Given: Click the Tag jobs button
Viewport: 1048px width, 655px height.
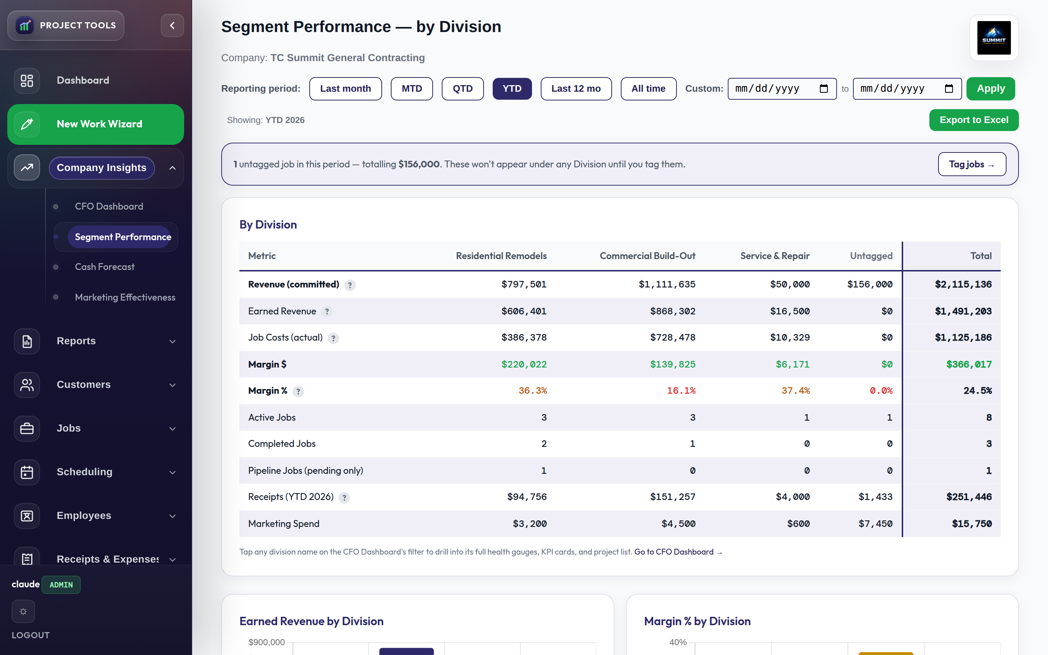Looking at the screenshot, I should click(x=972, y=164).
